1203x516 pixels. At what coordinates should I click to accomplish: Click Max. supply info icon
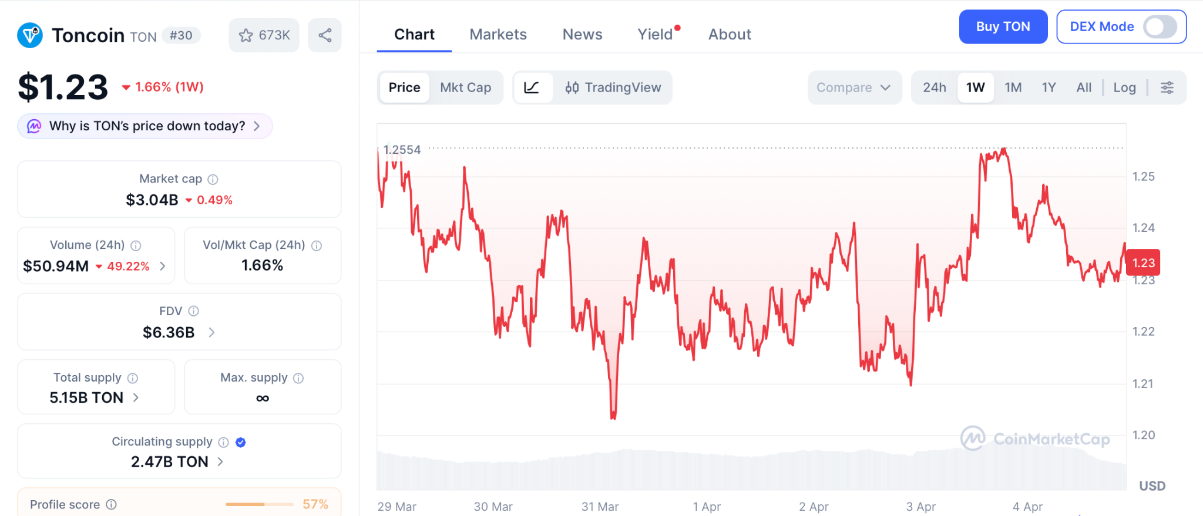(298, 378)
